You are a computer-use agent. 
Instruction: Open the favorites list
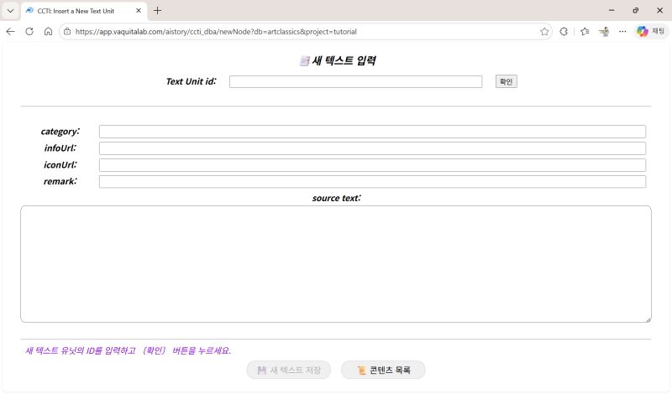tap(585, 31)
